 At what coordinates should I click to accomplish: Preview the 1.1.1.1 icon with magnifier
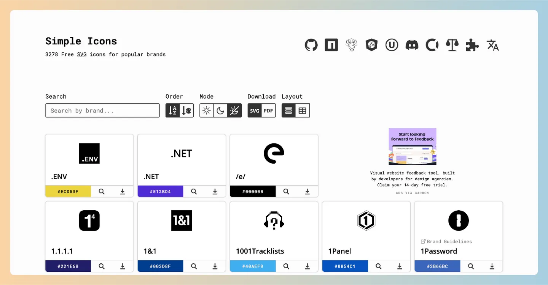point(102,266)
